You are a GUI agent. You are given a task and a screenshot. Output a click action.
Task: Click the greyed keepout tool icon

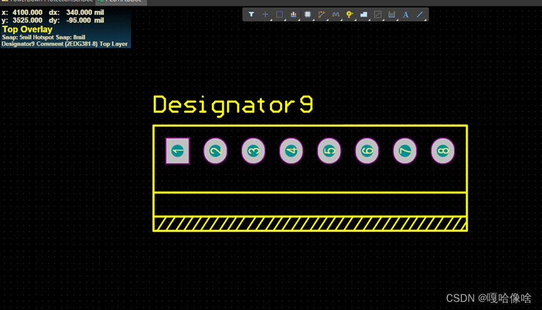tap(378, 14)
